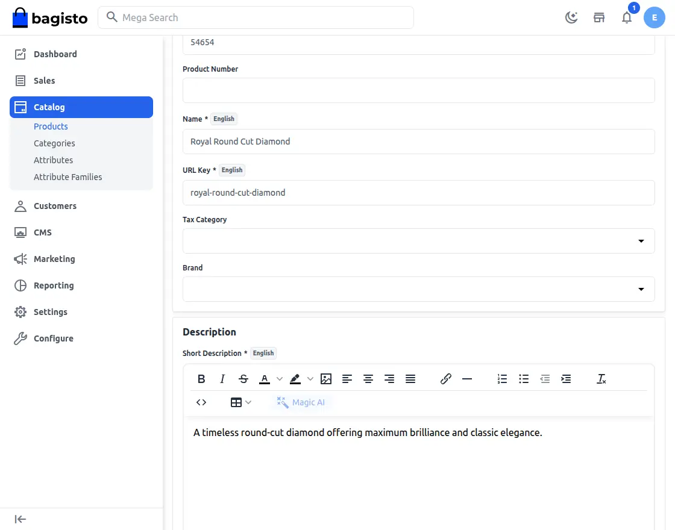The width and height of the screenshot is (675, 530).
Task: Insert a link in the editor
Action: coord(446,379)
